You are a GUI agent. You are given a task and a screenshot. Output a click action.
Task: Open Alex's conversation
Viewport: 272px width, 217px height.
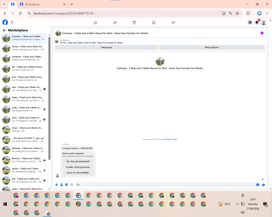(x=24, y=89)
